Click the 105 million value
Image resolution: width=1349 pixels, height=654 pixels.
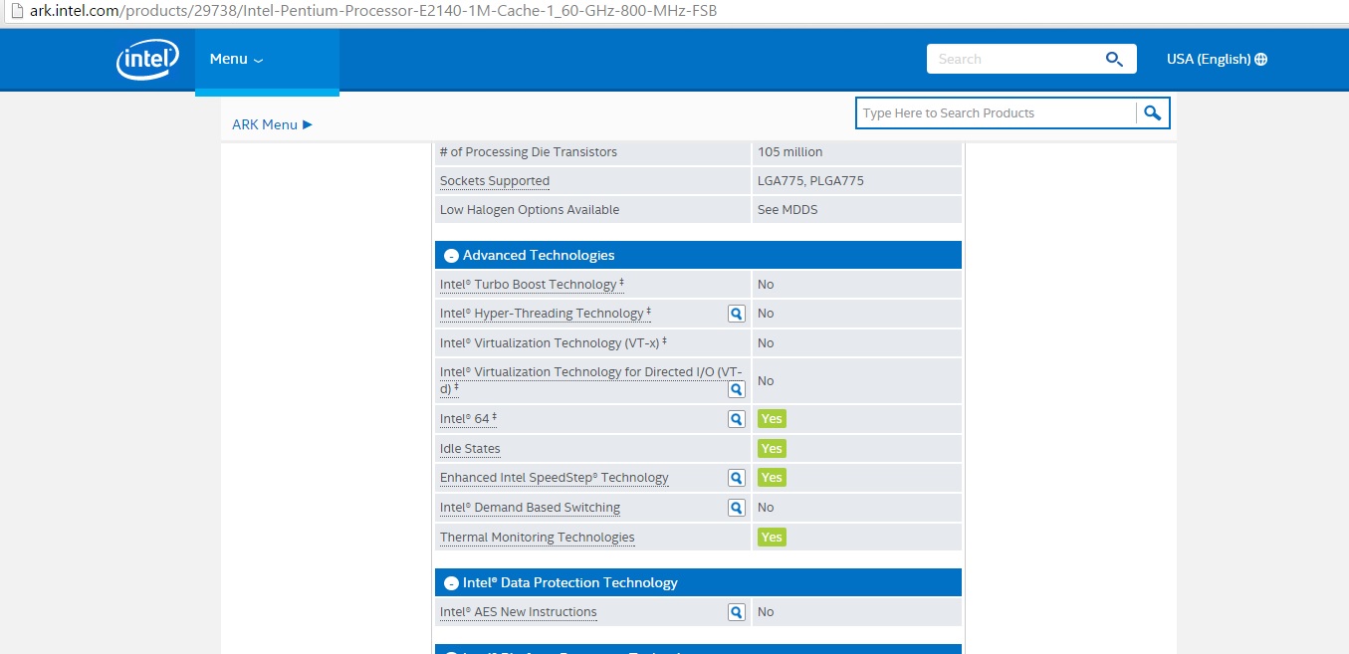[790, 152]
